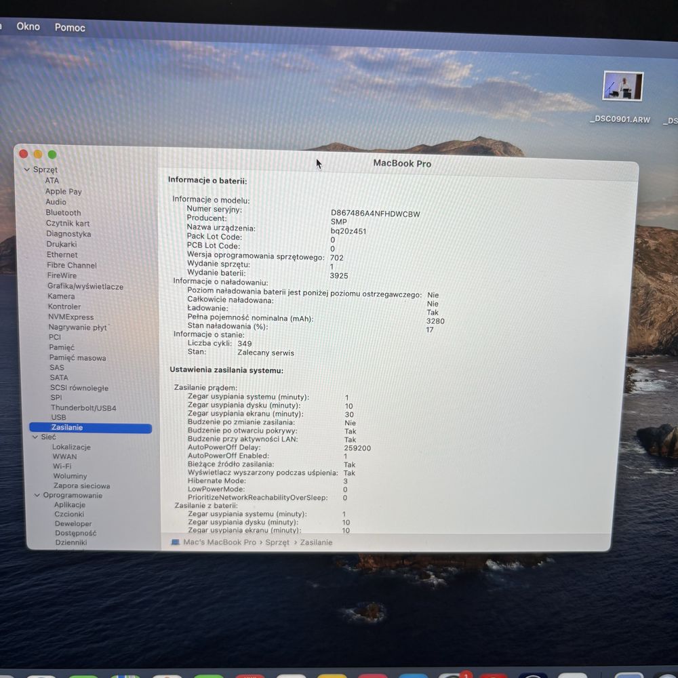Viewport: 678px width, 678px height.
Task: Click the green zoom window button
Action: click(52, 155)
